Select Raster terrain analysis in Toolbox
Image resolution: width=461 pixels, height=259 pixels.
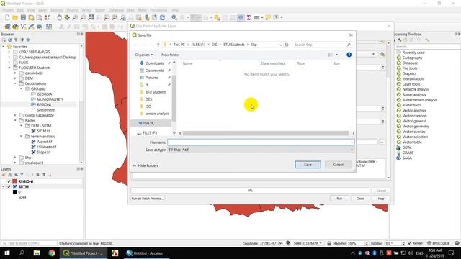coord(419,100)
